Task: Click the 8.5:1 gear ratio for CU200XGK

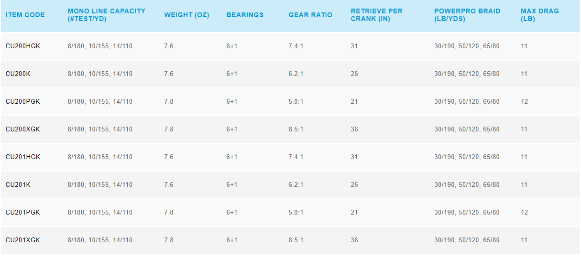Action: [x=296, y=129]
